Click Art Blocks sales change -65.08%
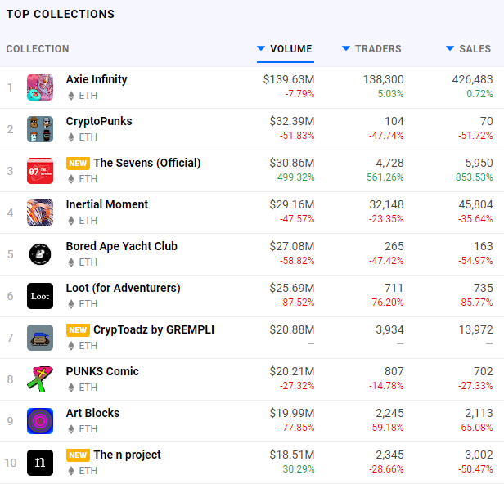Screen dimensions: 504x484 tap(475, 428)
